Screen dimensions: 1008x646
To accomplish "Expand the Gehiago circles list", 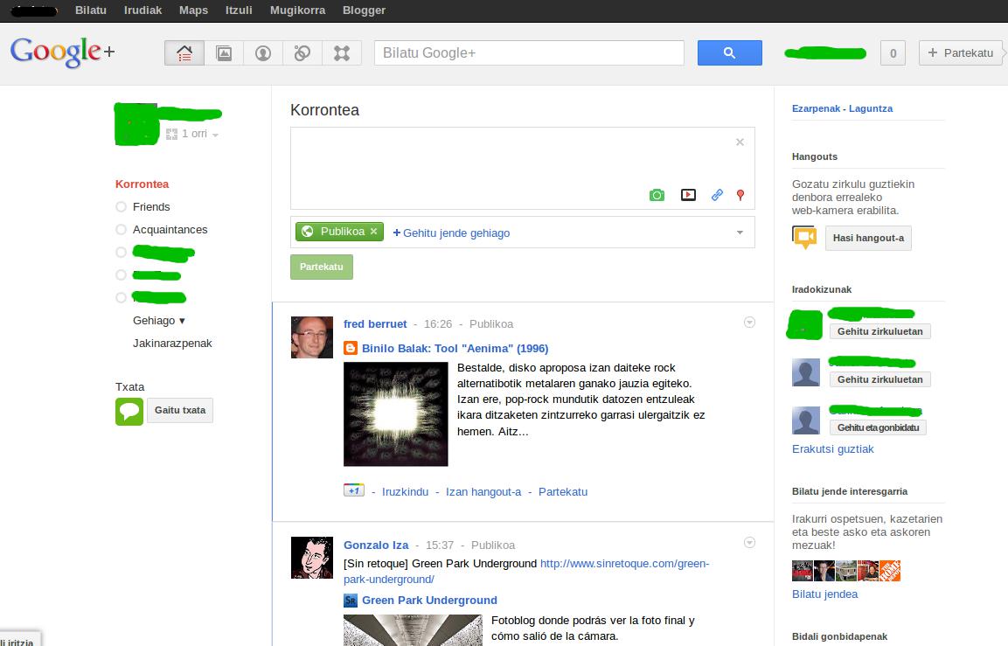I will coord(159,321).
